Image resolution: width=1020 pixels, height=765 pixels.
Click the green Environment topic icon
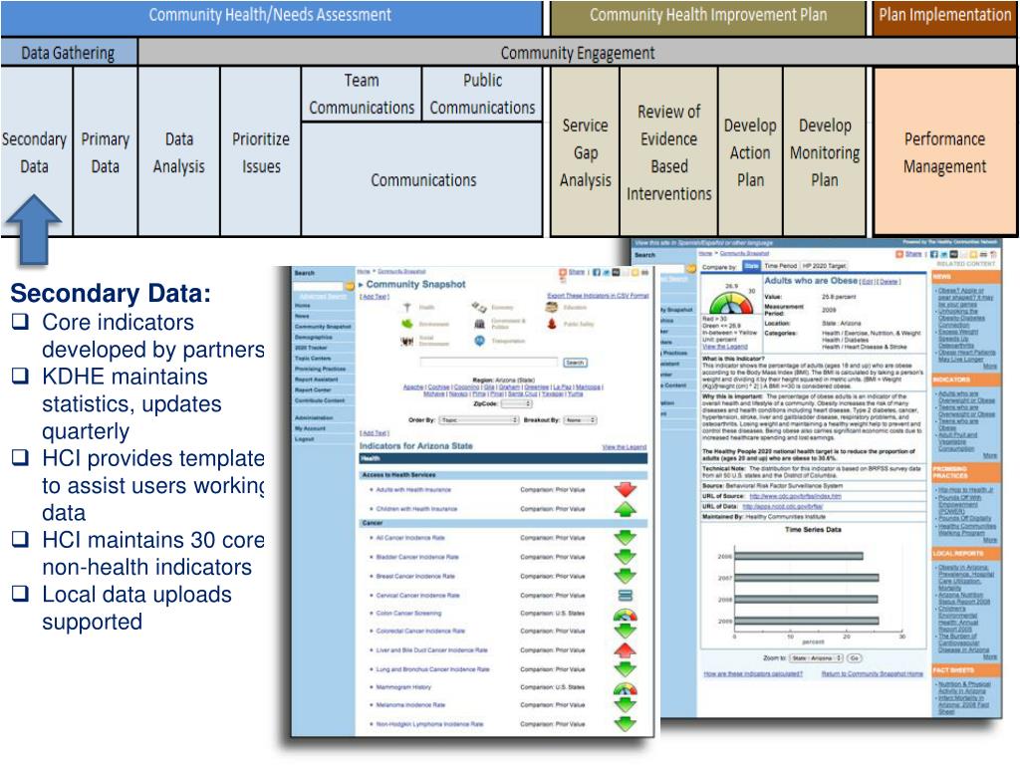tap(407, 324)
